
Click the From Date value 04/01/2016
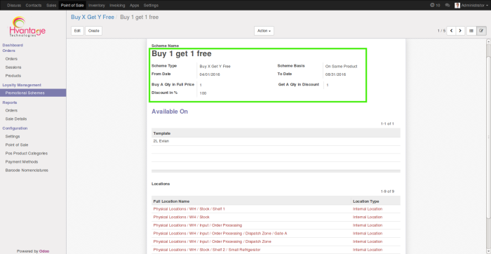pos(210,74)
